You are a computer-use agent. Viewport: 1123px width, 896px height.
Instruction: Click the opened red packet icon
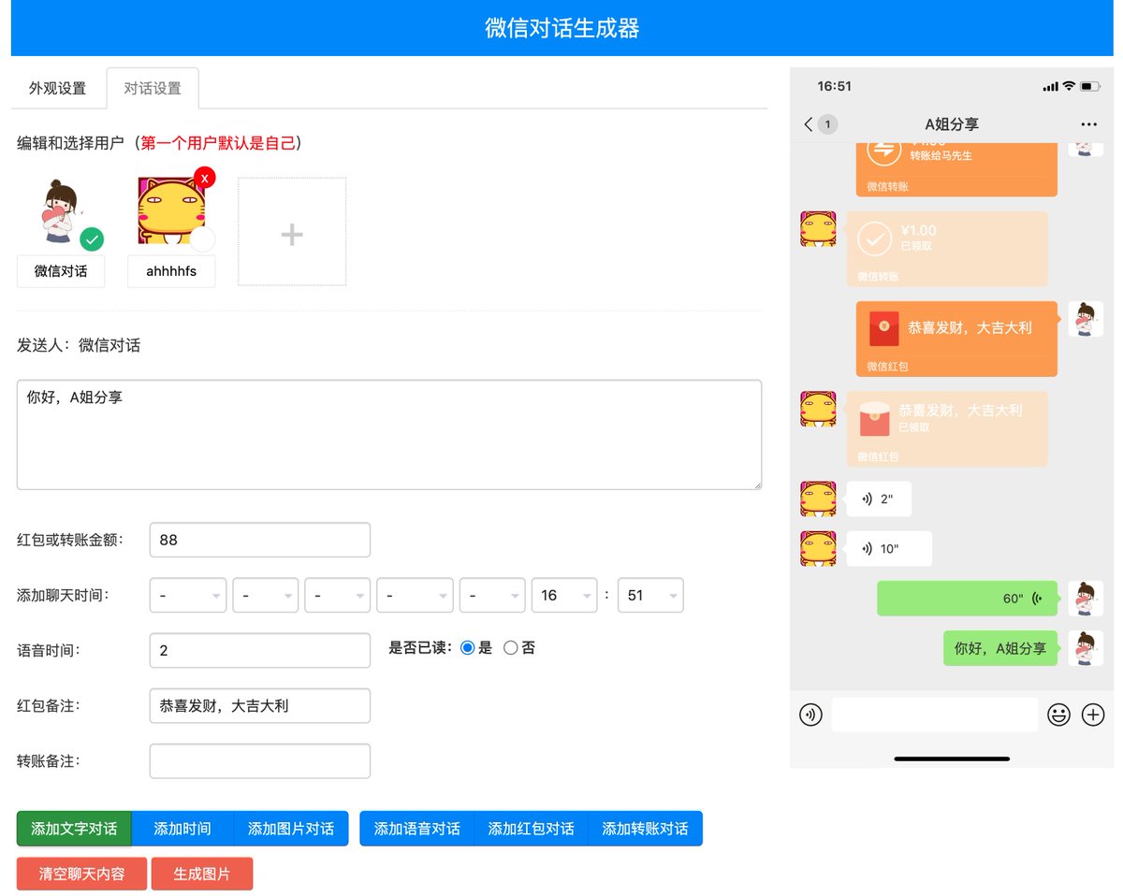click(x=874, y=419)
